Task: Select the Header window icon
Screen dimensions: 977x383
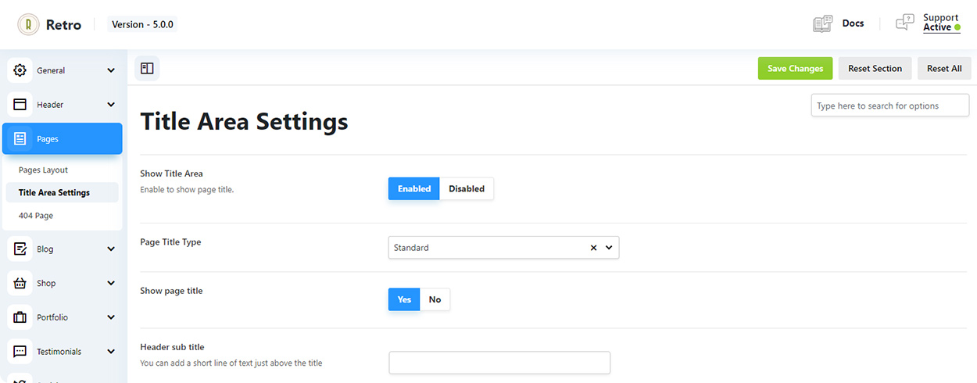Action: [20, 105]
